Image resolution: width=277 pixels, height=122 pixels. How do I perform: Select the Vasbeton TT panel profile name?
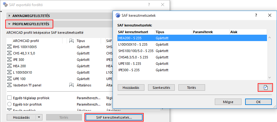tap(27, 85)
